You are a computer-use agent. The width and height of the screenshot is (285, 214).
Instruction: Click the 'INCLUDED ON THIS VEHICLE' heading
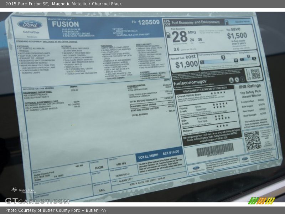tap(38, 88)
